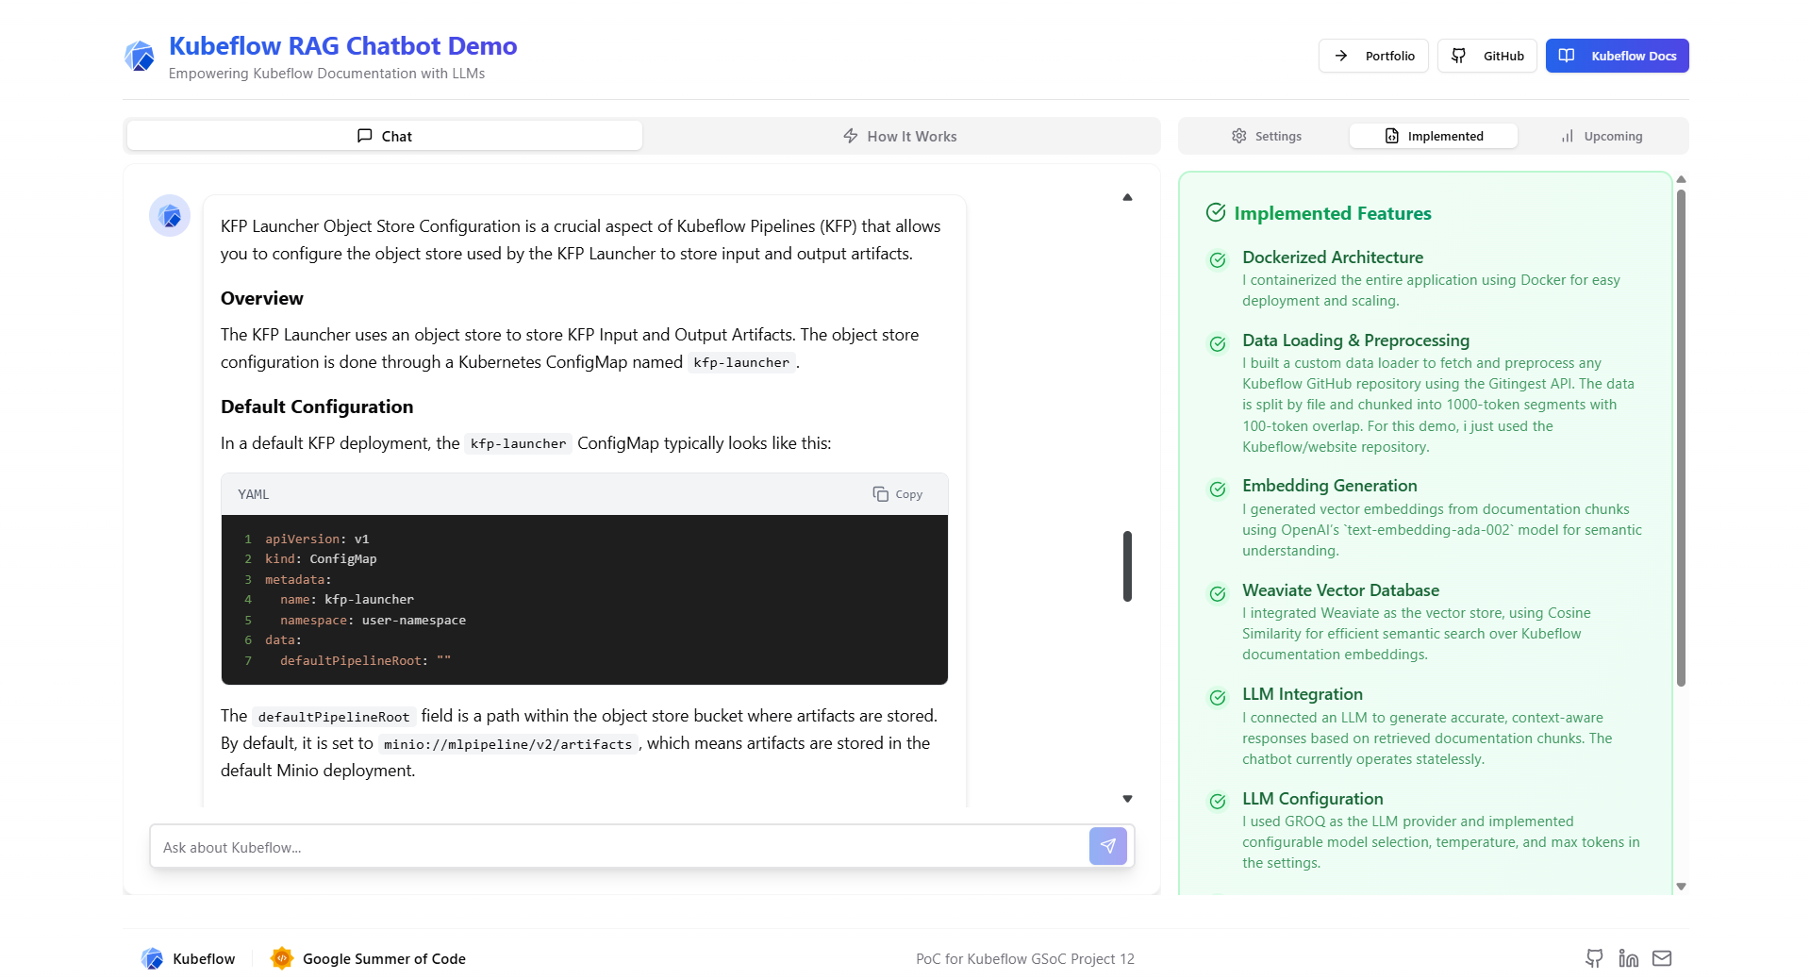Click the Kubeflow footer link text
Image resolution: width=1810 pixels, height=979 pixels.
coord(204,958)
